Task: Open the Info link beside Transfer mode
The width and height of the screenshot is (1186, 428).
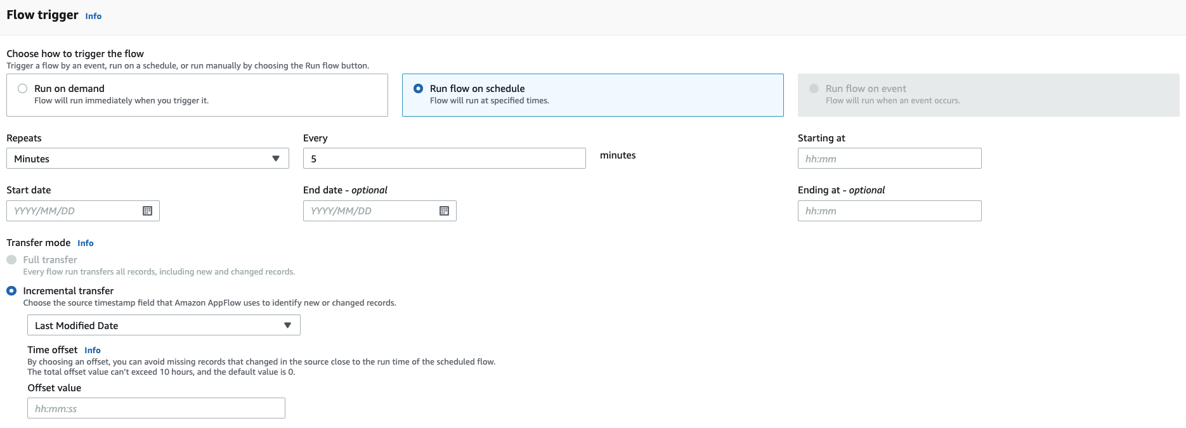Action: 86,243
